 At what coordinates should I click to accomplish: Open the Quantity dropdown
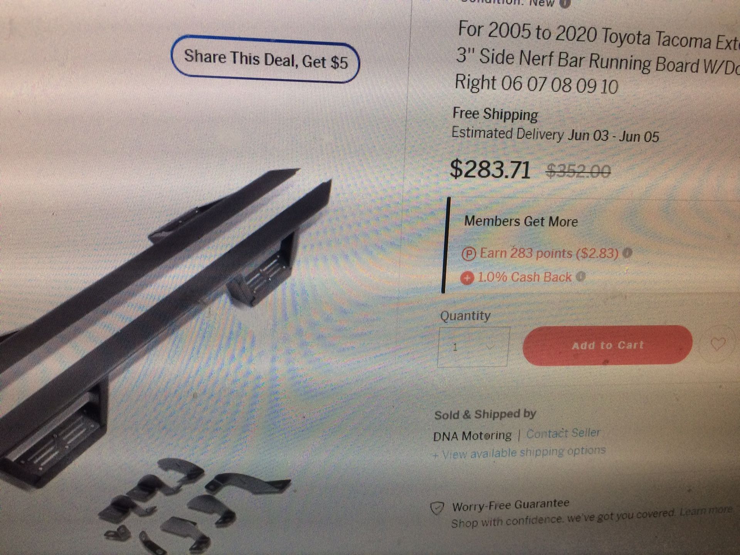point(473,347)
